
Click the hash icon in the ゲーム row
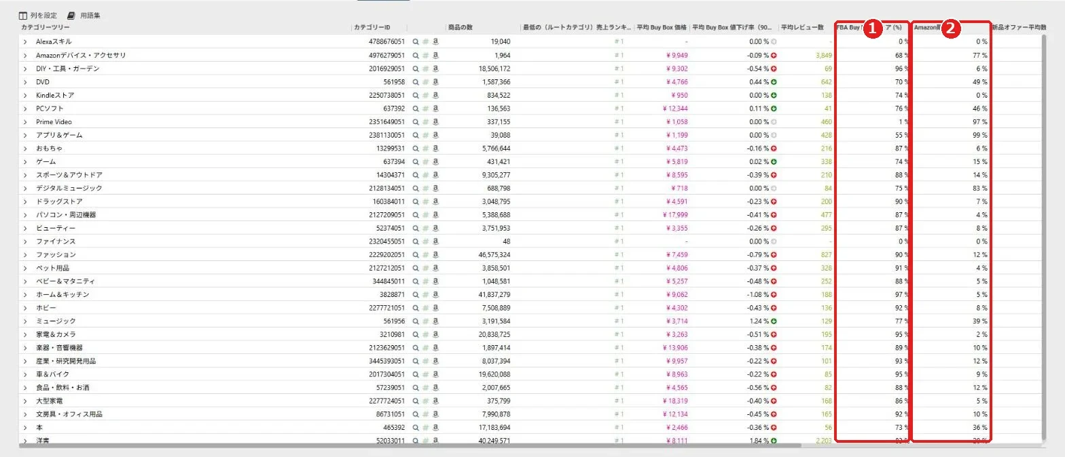(426, 161)
